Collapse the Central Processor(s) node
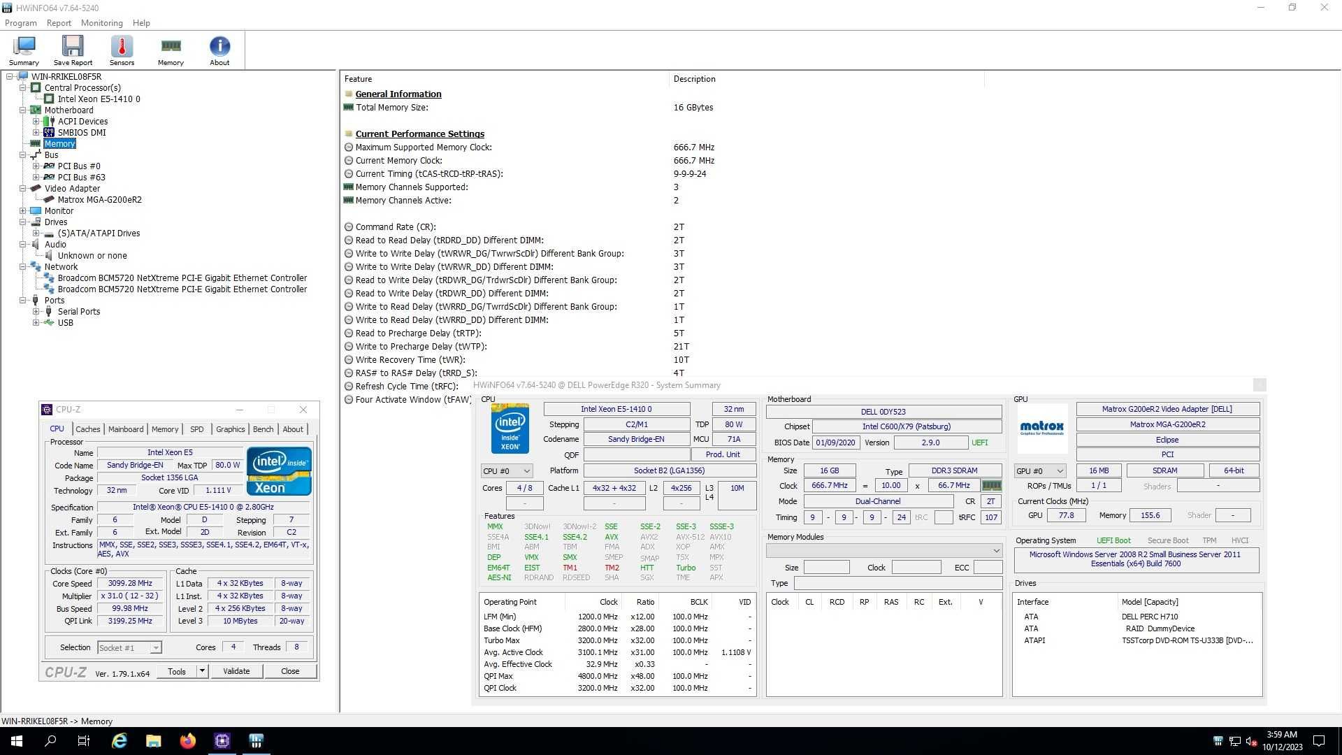 [23, 88]
